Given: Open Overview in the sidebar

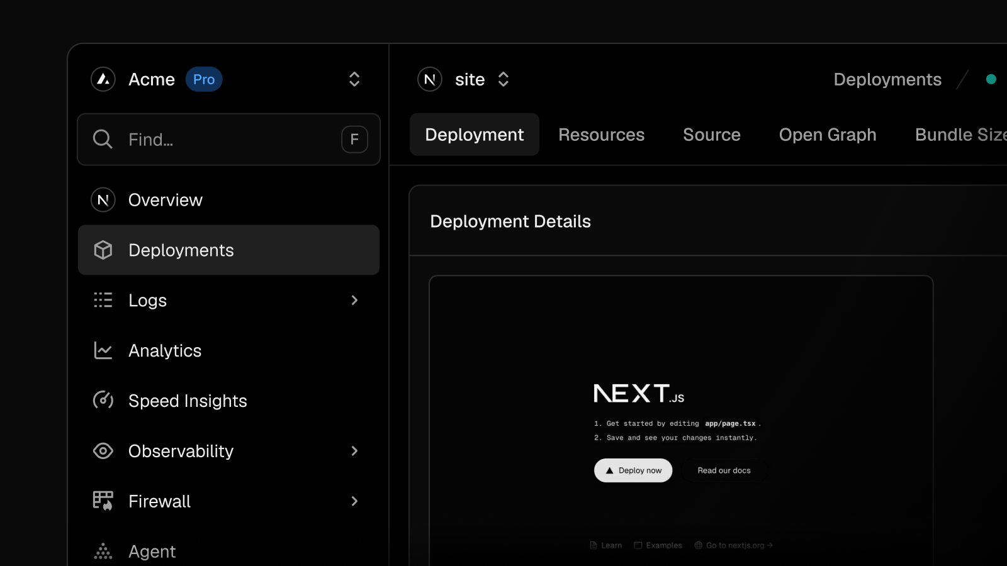Looking at the screenshot, I should point(228,200).
